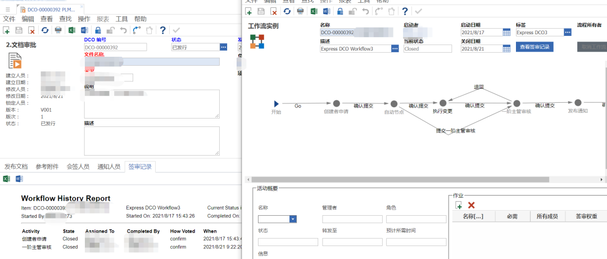Unlock icon in DCO window toolbar

click(110, 30)
